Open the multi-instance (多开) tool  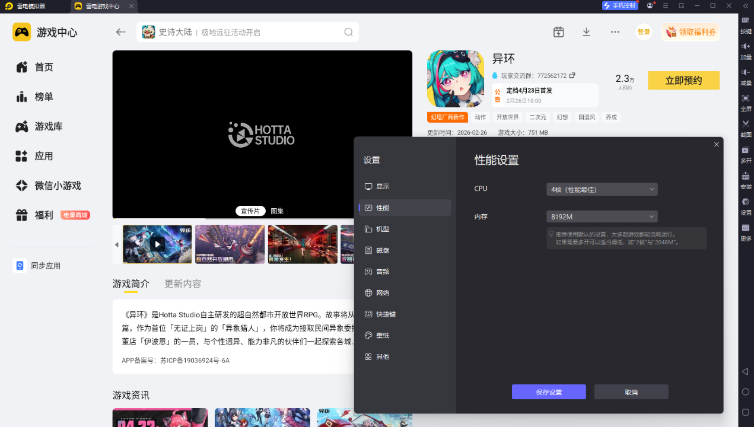point(746,151)
